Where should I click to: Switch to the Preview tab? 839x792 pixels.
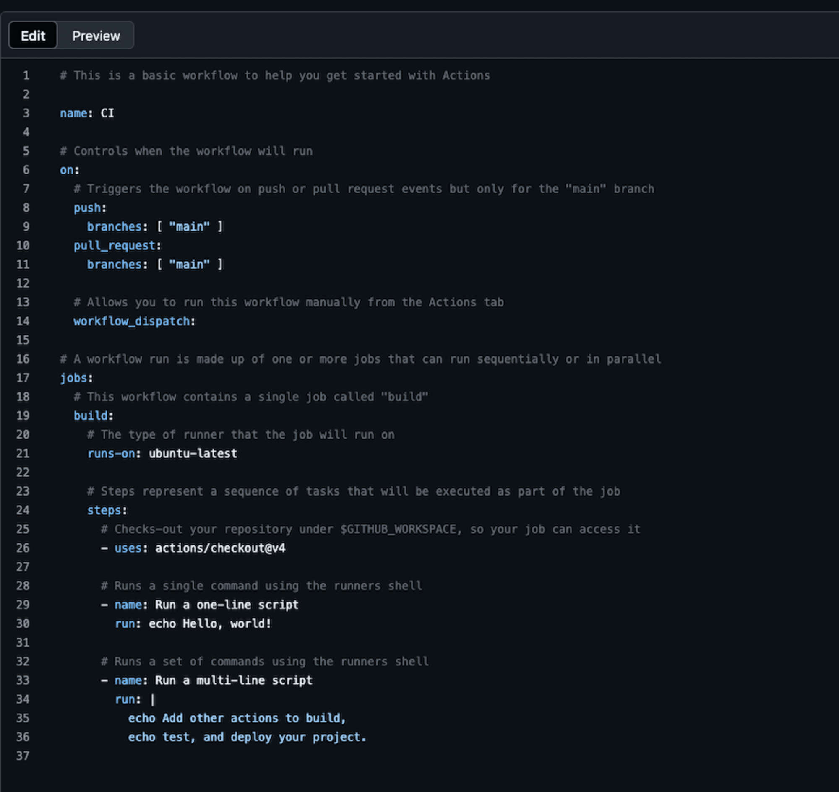click(x=96, y=35)
